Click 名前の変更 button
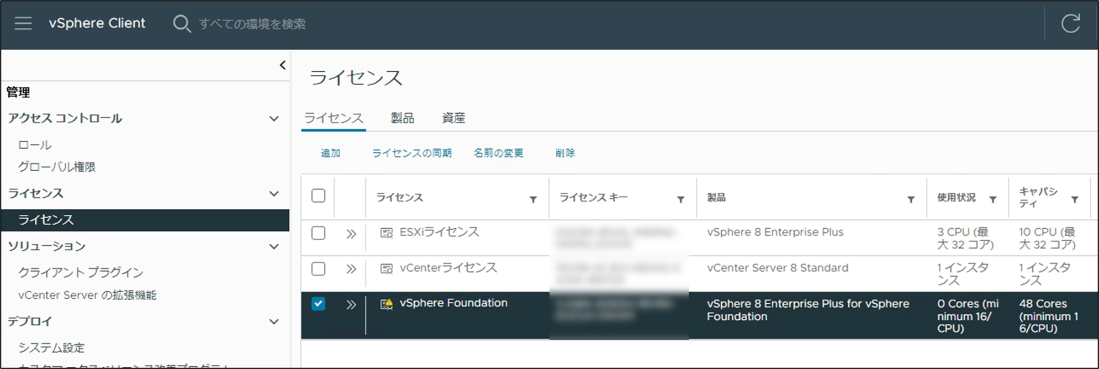 (x=498, y=153)
